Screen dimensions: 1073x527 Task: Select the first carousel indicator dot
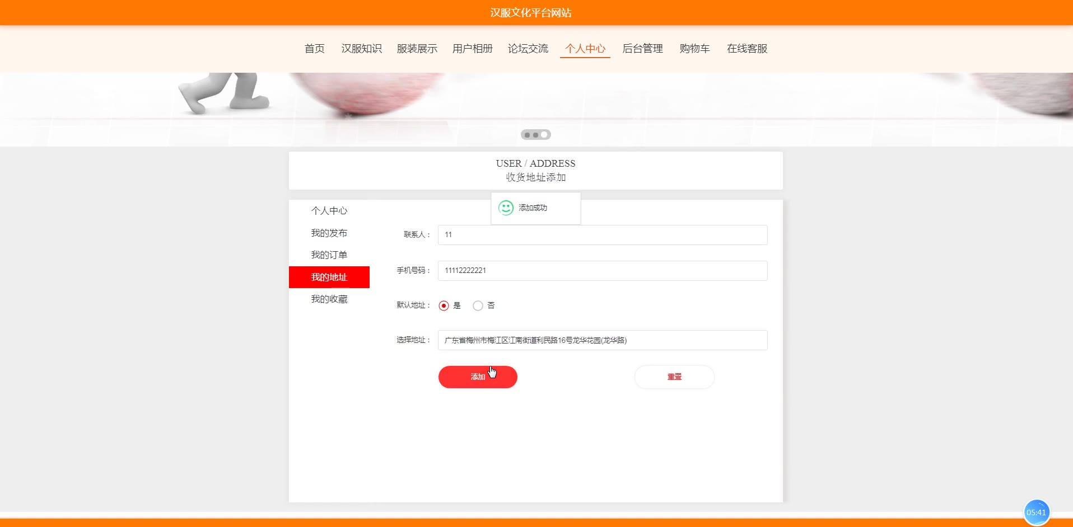[528, 135]
